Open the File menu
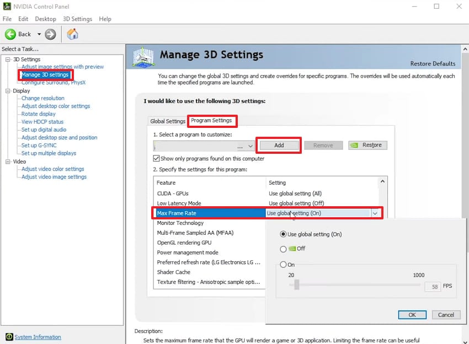Image resolution: width=469 pixels, height=344 pixels. pyautogui.click(x=7, y=19)
